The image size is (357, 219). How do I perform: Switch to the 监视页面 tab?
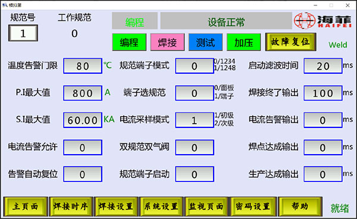[x=206, y=207]
